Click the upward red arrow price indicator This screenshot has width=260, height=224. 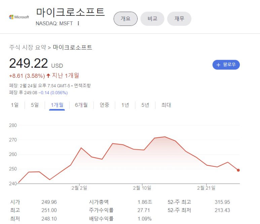click(48, 76)
